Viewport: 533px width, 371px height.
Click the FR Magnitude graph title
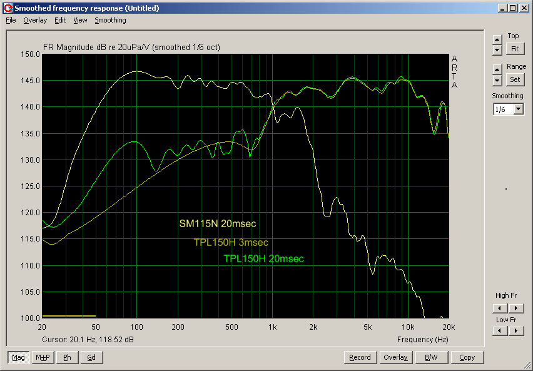tap(131, 48)
